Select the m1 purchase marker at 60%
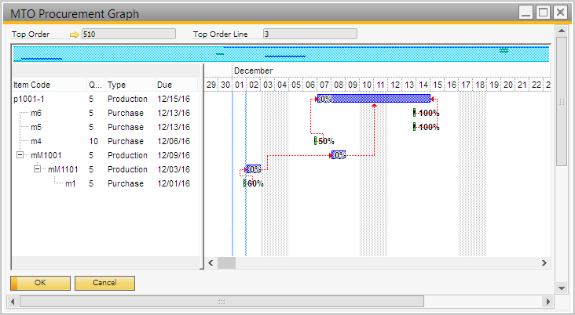 (245, 183)
